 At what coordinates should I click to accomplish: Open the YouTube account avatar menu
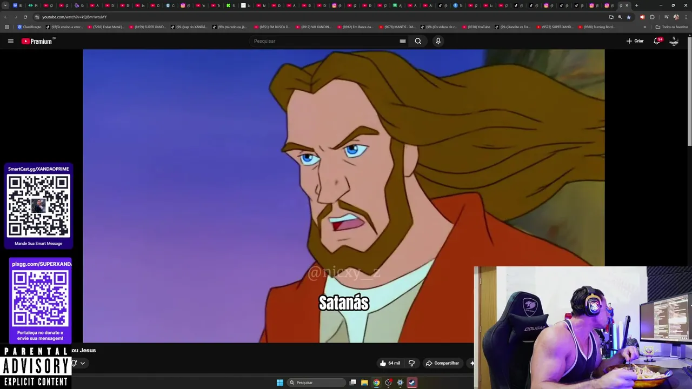point(674,41)
